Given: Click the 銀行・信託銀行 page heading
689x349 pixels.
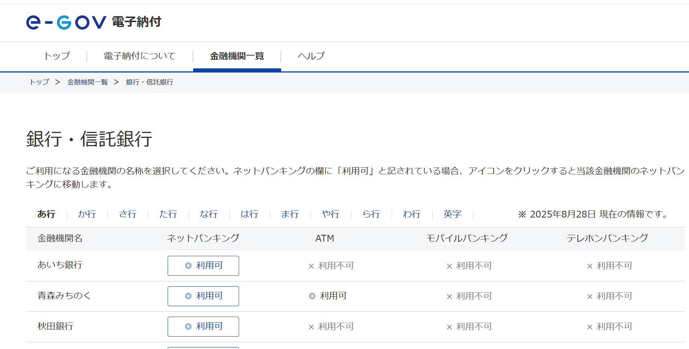Looking at the screenshot, I should tap(89, 139).
